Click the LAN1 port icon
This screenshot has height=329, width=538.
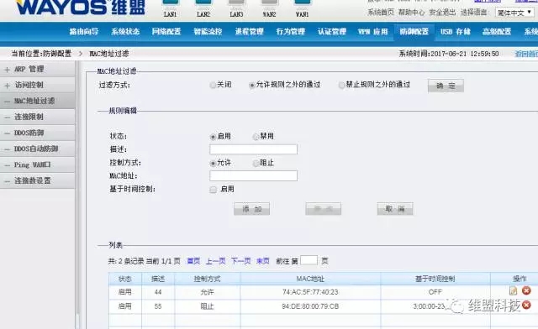tap(170, 3)
